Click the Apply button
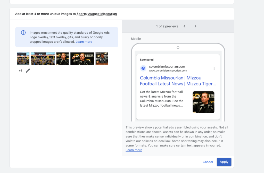Viewport: 264px width, 173px height. click(224, 162)
